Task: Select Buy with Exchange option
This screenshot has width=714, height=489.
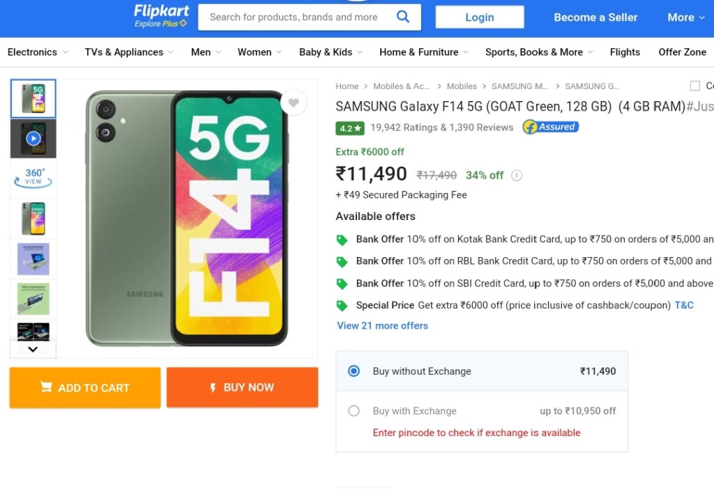Action: coord(354,411)
